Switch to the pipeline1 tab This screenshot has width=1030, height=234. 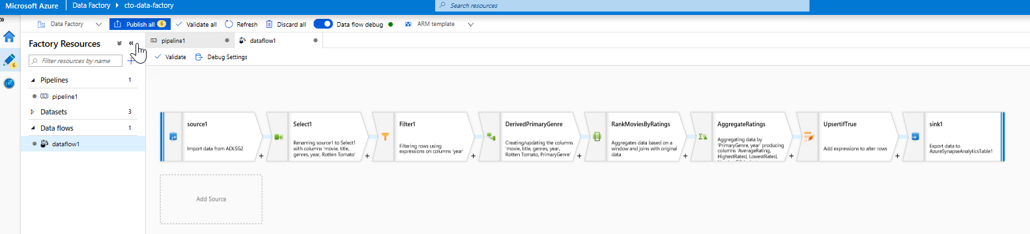[190, 40]
